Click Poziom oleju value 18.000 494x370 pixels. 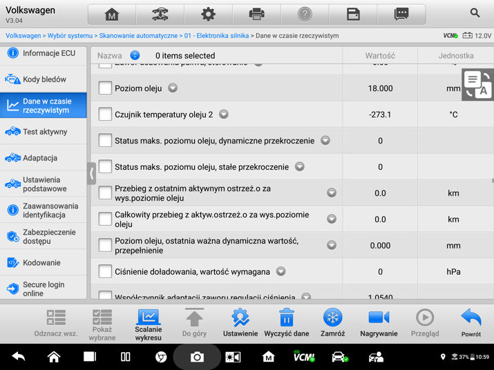[380, 88]
